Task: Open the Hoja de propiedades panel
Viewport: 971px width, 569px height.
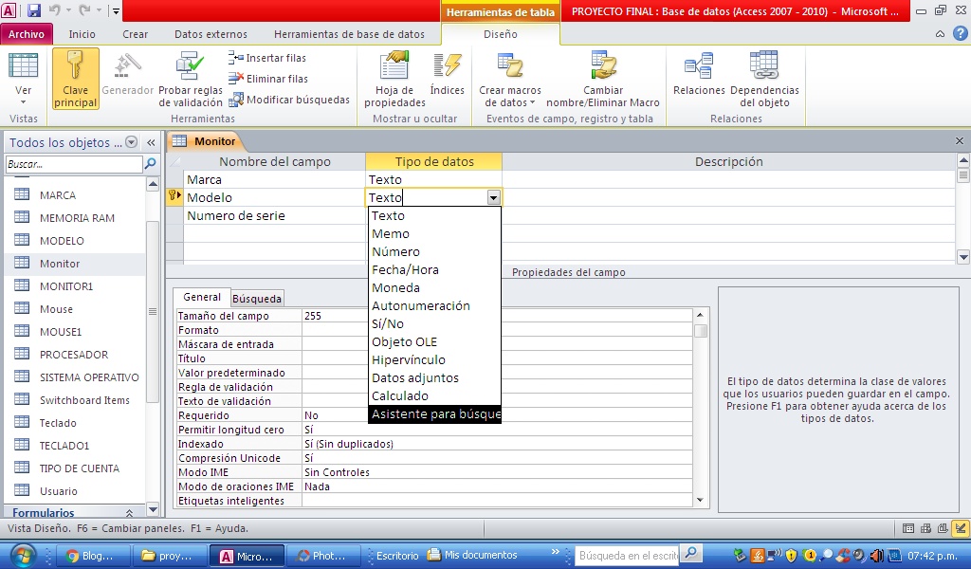Action: [394, 76]
